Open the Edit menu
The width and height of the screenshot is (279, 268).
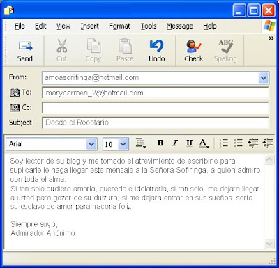point(40,26)
